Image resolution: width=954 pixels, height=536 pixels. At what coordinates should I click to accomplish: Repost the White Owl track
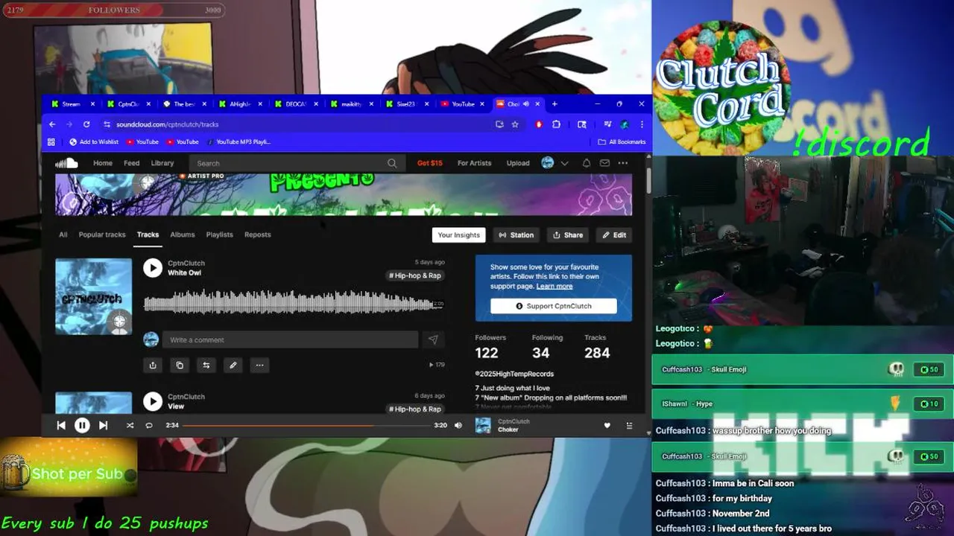point(206,365)
